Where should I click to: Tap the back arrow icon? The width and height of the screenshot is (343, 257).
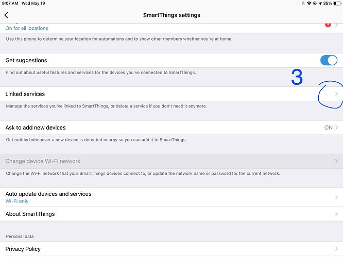6,15
